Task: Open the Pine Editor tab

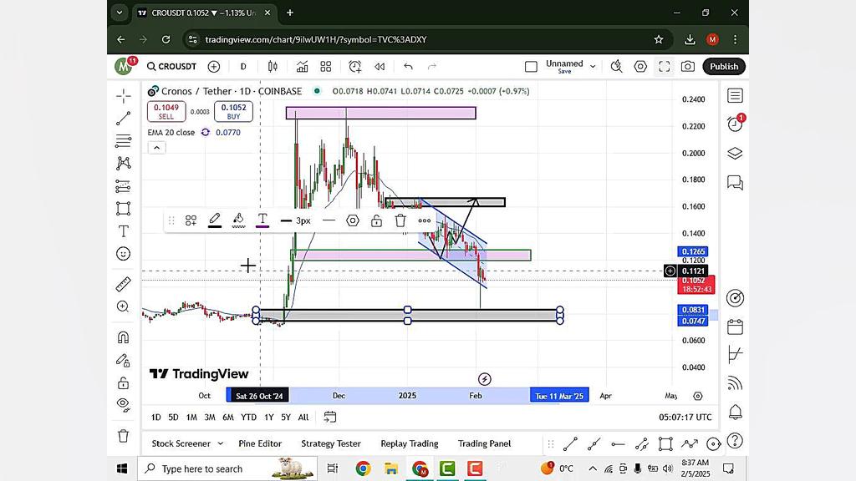Action: 260,444
